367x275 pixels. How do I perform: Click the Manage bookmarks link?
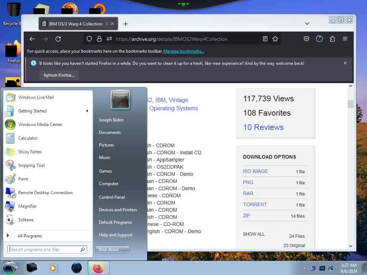click(x=184, y=51)
